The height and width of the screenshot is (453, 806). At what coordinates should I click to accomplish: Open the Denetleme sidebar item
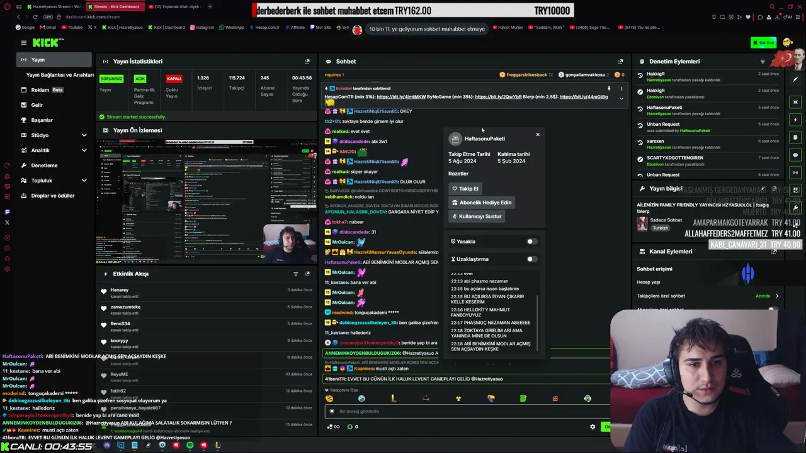[x=54, y=165]
